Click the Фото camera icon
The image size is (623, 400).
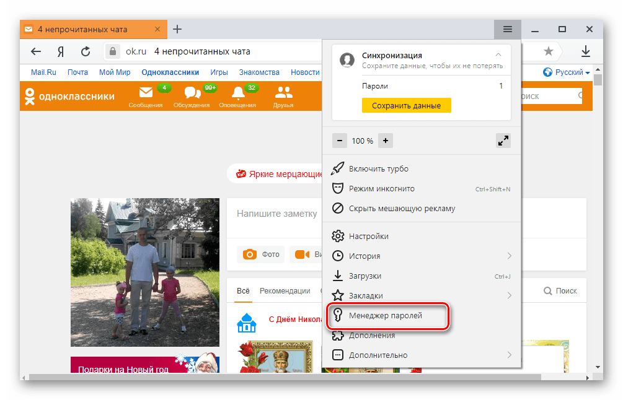250,254
